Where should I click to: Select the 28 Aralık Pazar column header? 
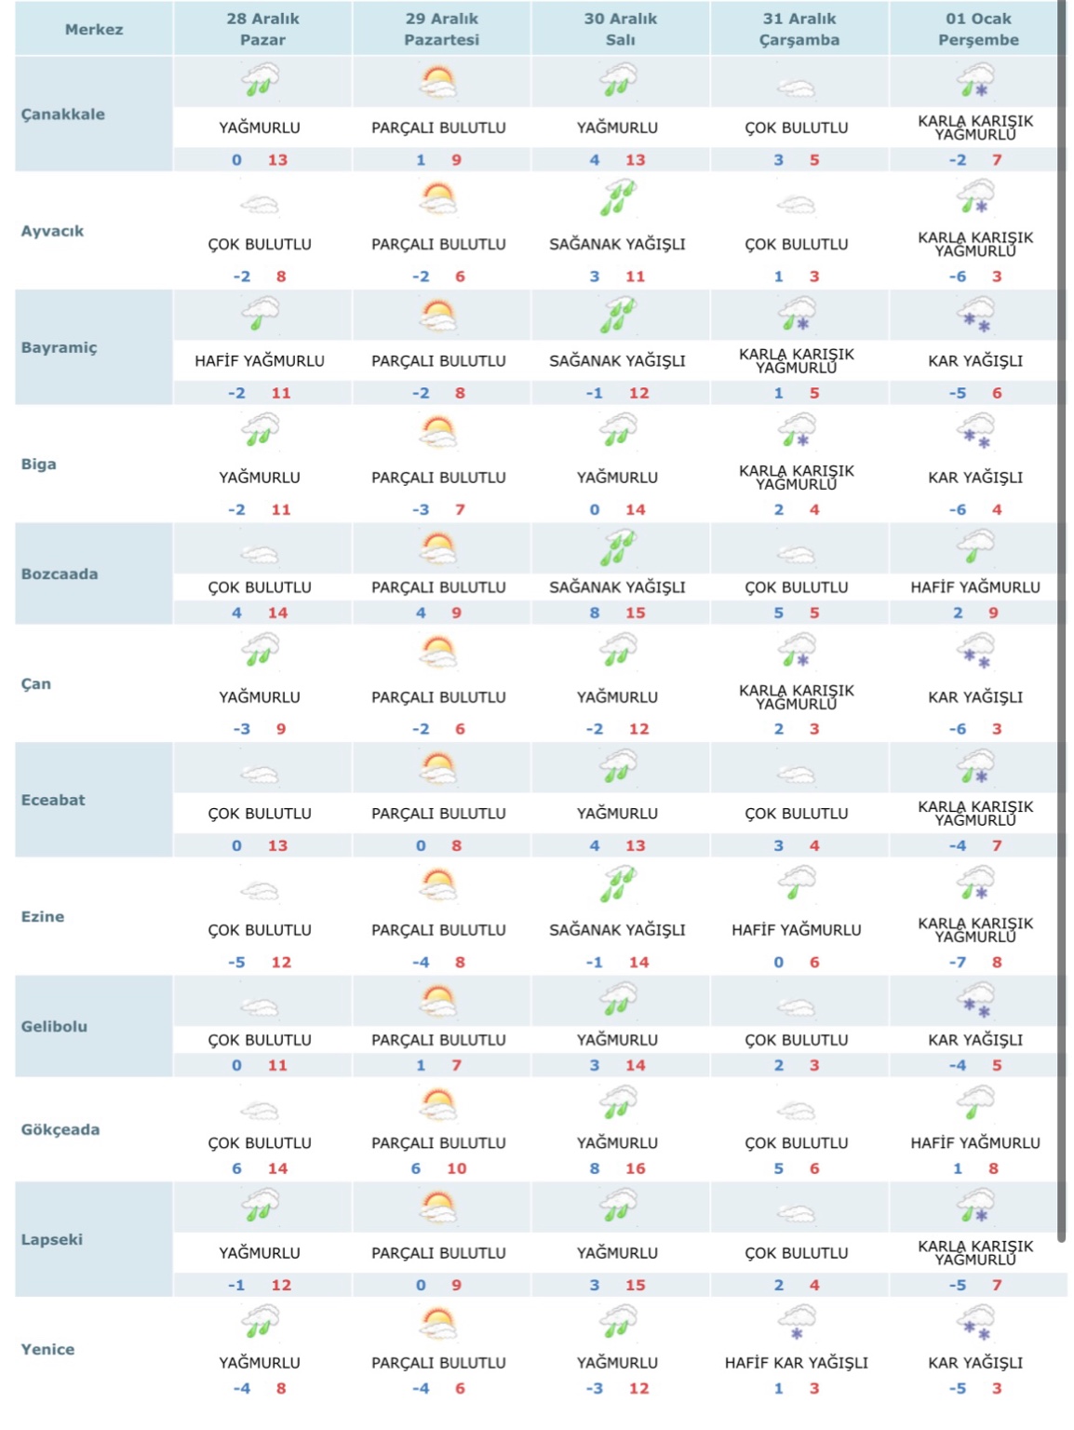click(x=262, y=29)
